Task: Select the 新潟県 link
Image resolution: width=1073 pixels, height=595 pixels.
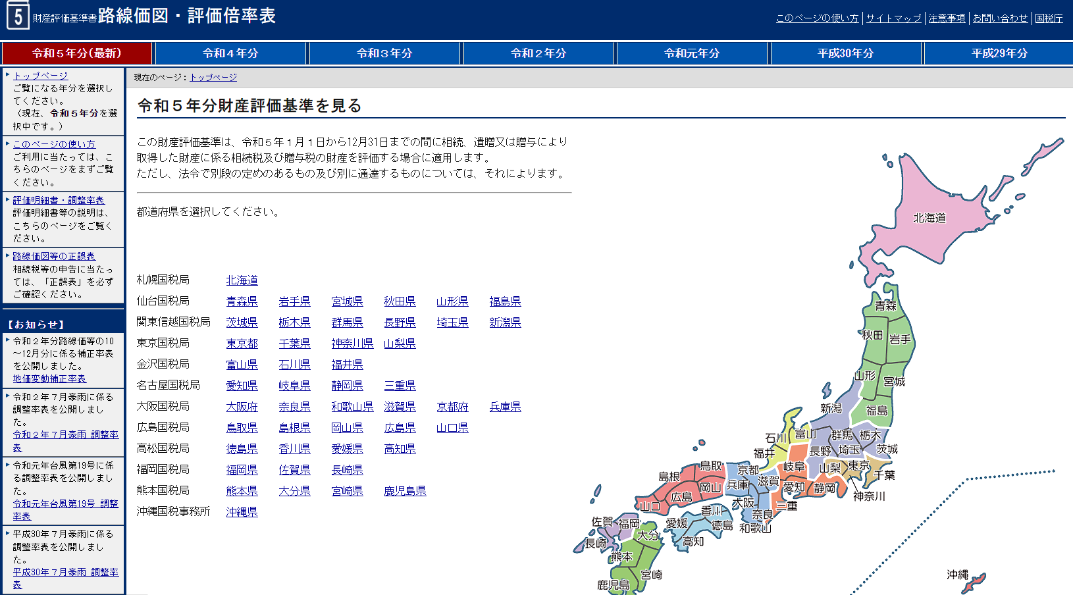Action: pyautogui.click(x=506, y=323)
